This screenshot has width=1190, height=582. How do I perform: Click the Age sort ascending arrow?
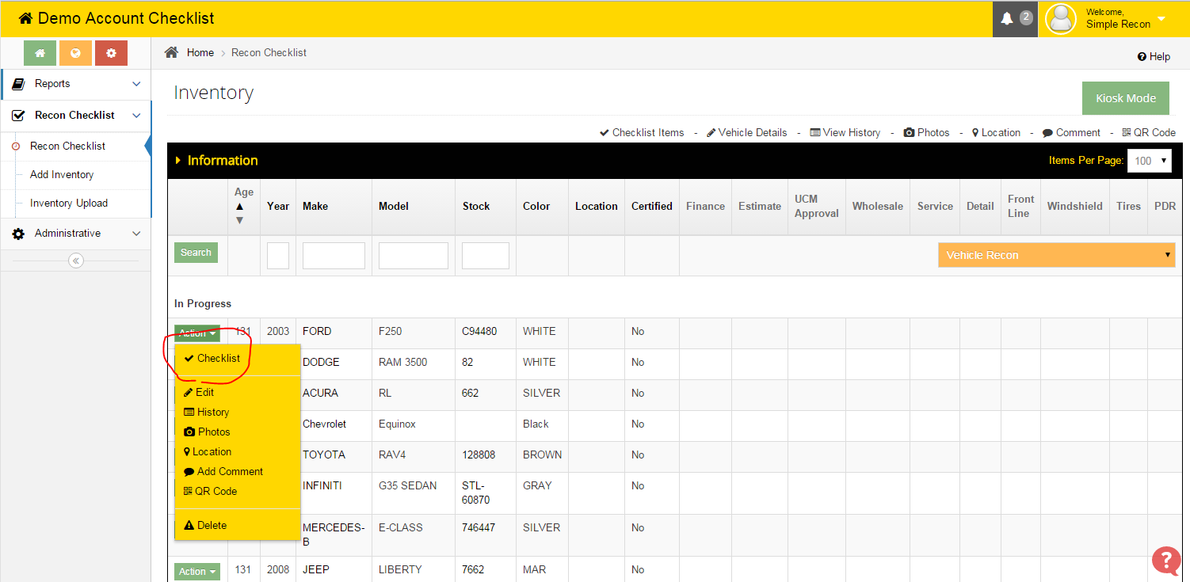[x=240, y=206]
